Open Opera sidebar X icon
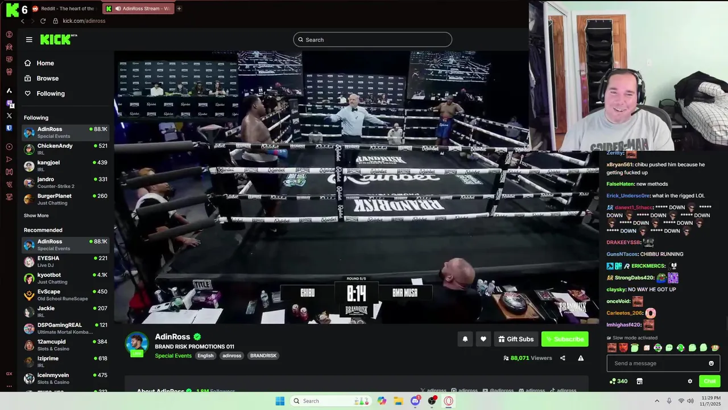The height and width of the screenshot is (410, 728). (x=9, y=116)
